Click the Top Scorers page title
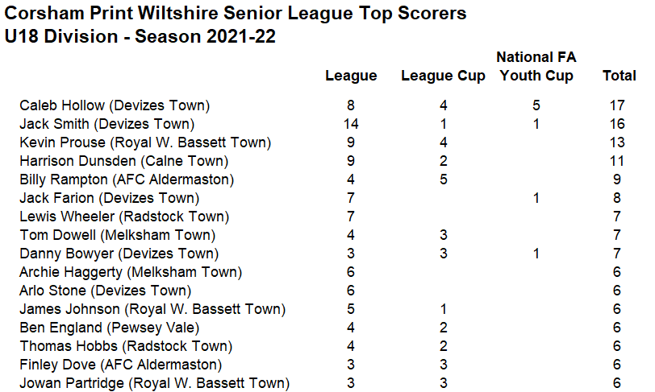Image resolution: width=655 pixels, height=392 pixels. point(235,14)
